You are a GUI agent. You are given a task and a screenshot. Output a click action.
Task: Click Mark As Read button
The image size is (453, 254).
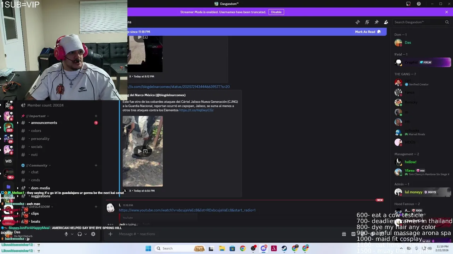pos(368,32)
